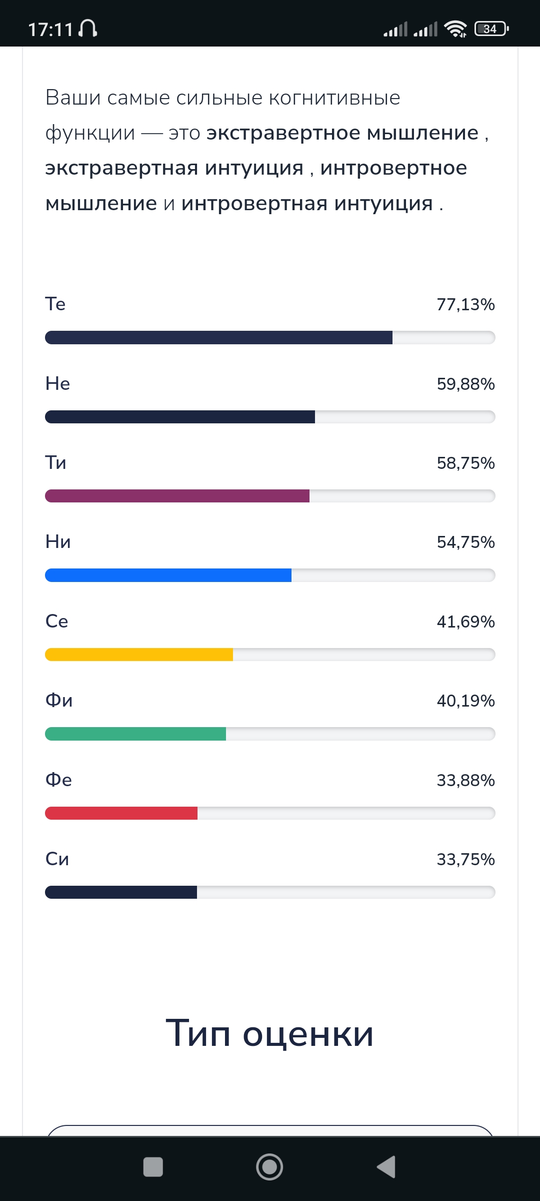
Task: Tap the clock showing 17:11
Action: pyautogui.click(x=50, y=30)
